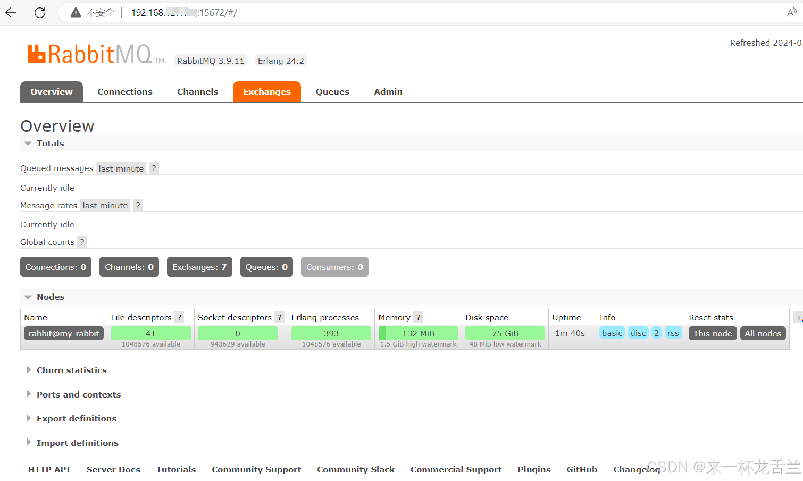
Task: Click the browser address bar URL
Action: 184,13
